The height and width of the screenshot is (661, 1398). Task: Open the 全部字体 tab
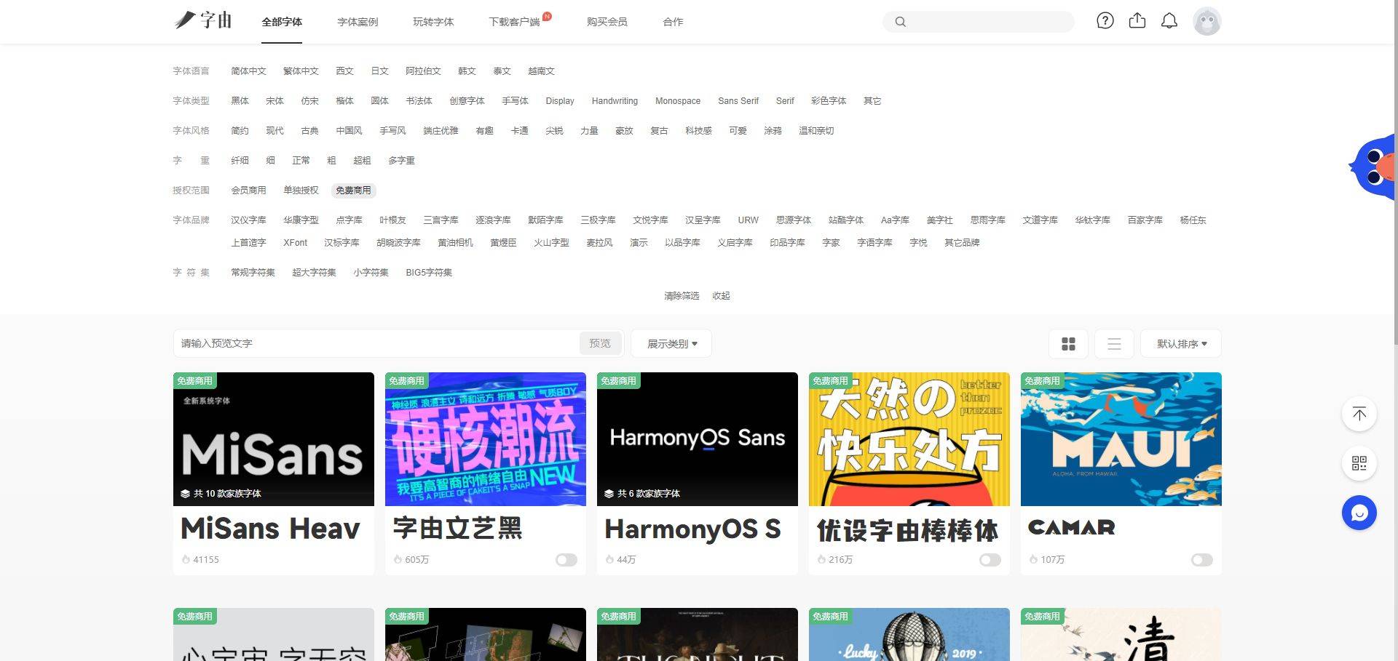tap(282, 22)
